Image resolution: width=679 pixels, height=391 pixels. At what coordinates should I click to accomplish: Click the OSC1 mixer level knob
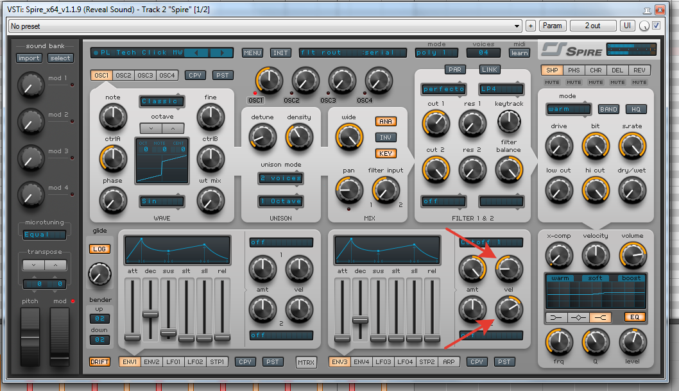pyautogui.click(x=269, y=81)
